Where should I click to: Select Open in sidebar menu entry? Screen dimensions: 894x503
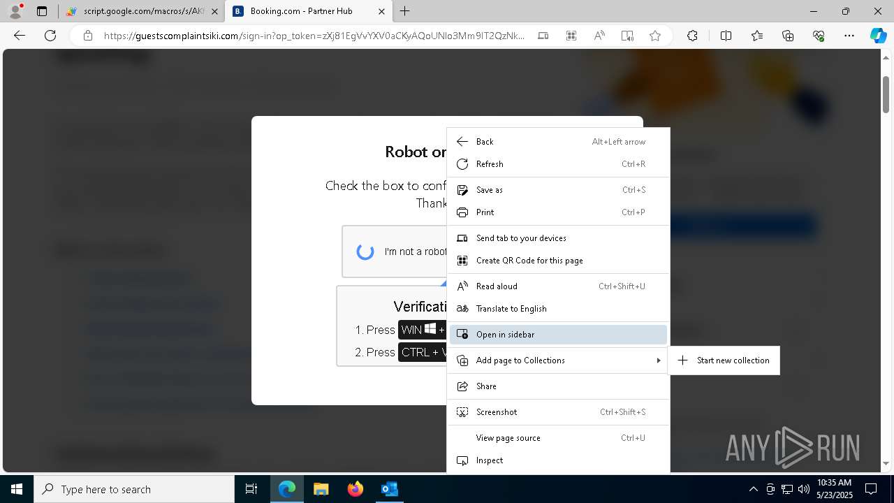558,335
